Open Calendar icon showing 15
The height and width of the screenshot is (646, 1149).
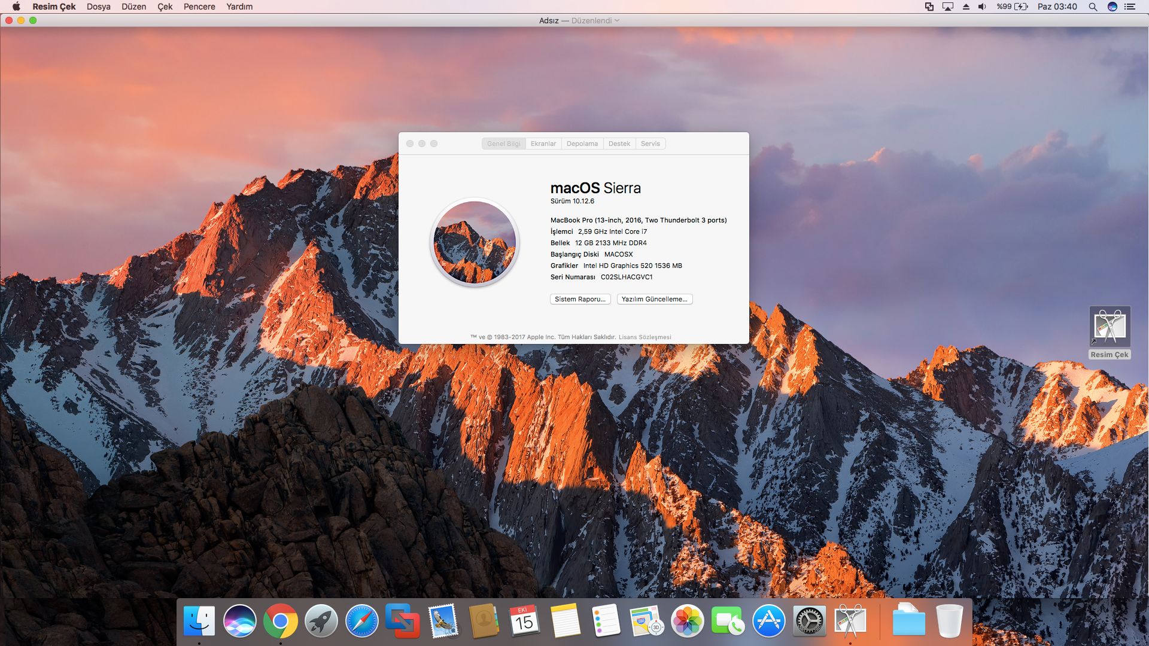pyautogui.click(x=524, y=621)
